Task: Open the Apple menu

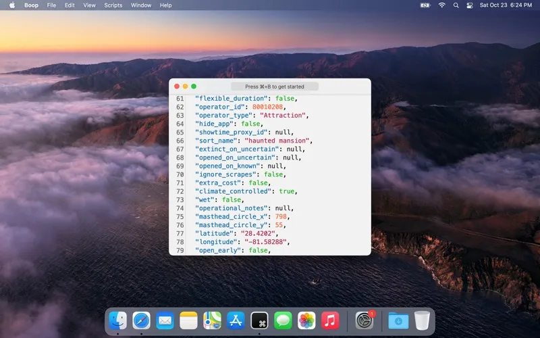Action: 12,5
